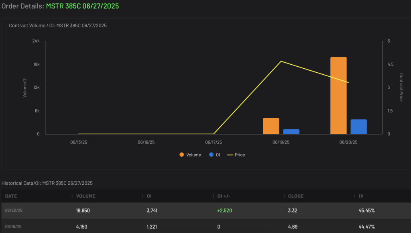This screenshot has height=233, width=411.
Task: Sort table by the DATE column header
Action: click(11, 196)
